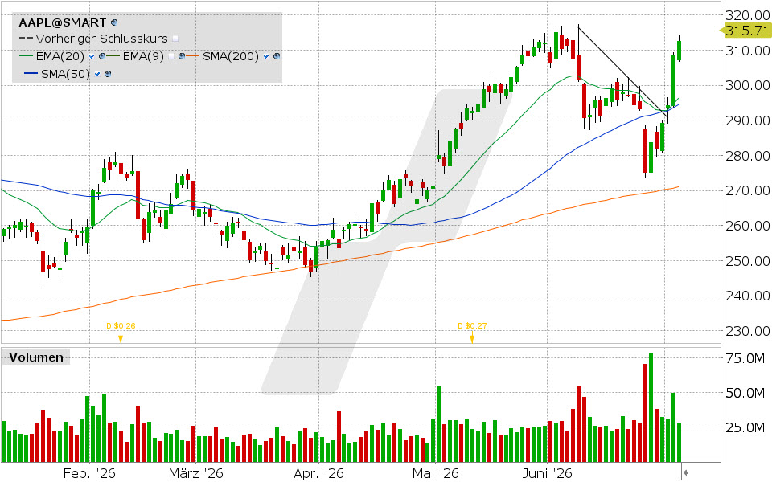Uncheck the SMA(200) visibility checkbox
This screenshot has width=772, height=482.
click(266, 56)
